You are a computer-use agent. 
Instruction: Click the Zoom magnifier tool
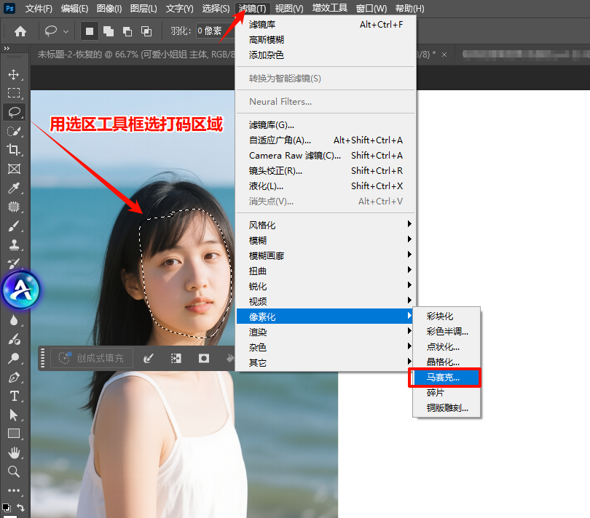pyautogui.click(x=14, y=471)
